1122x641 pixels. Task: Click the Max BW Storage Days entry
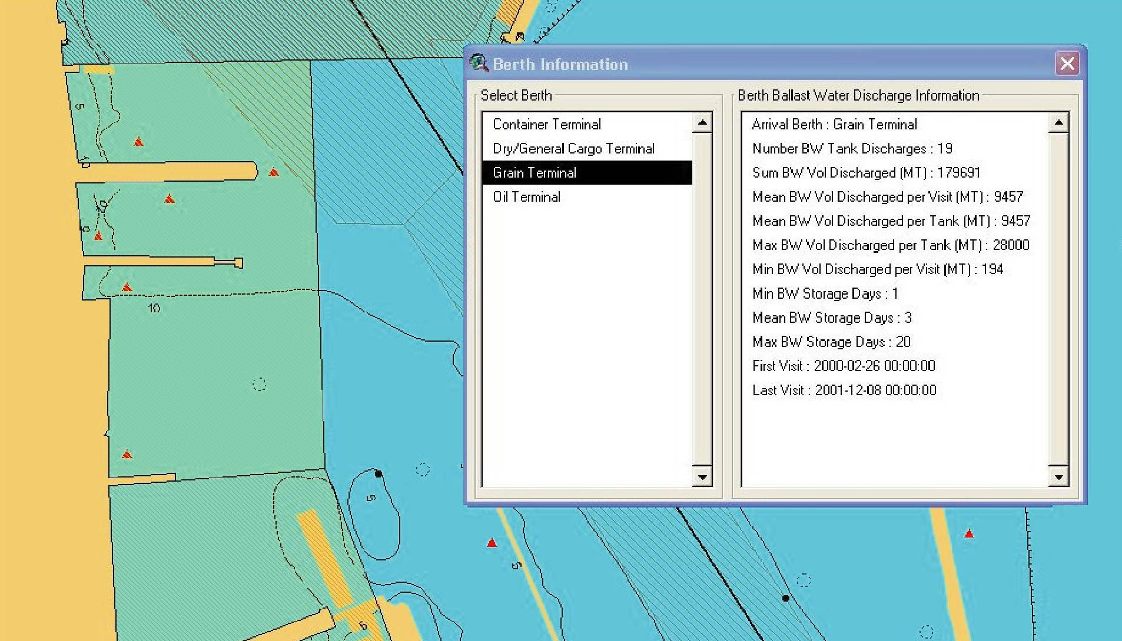(831, 342)
